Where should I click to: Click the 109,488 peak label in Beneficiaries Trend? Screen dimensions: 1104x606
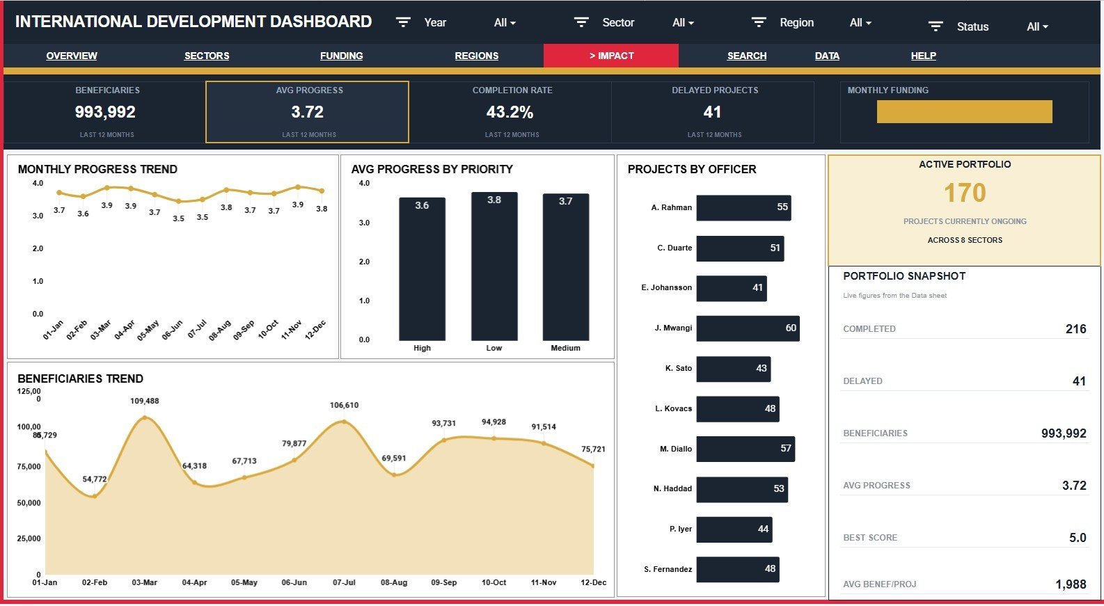point(145,401)
